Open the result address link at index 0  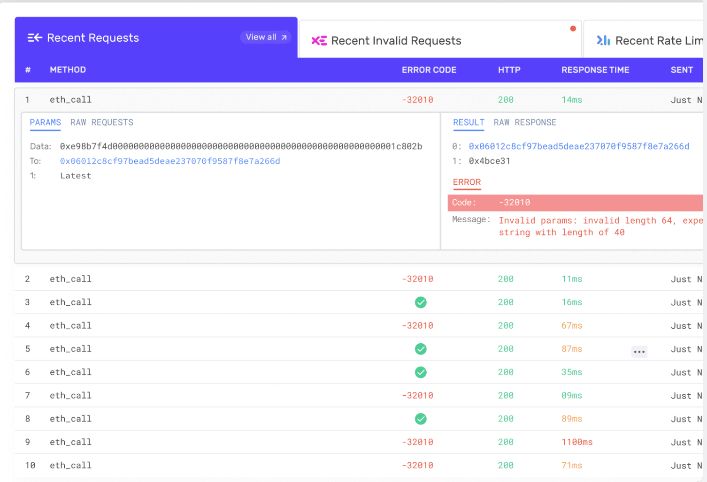click(x=579, y=146)
